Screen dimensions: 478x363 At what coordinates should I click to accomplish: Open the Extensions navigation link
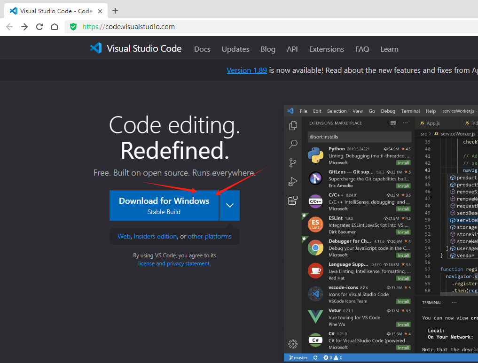coord(327,49)
